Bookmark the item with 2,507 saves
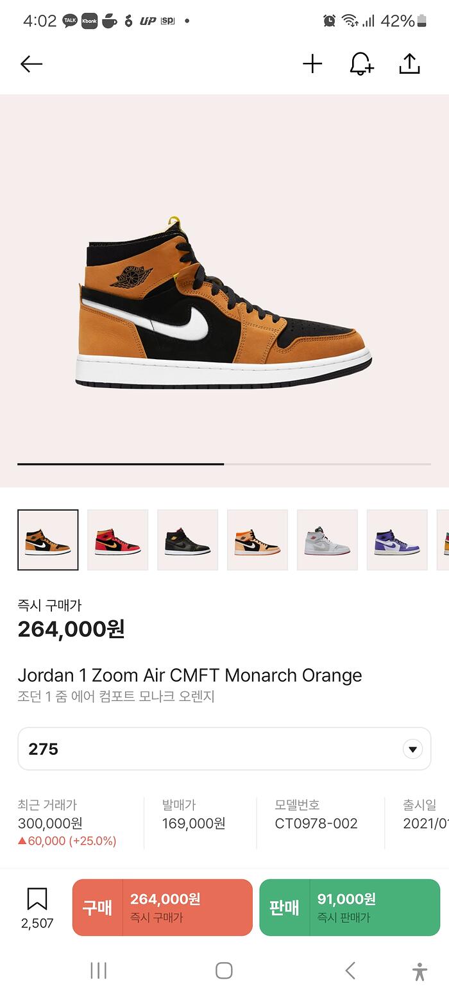The height and width of the screenshot is (998, 449). (37, 908)
